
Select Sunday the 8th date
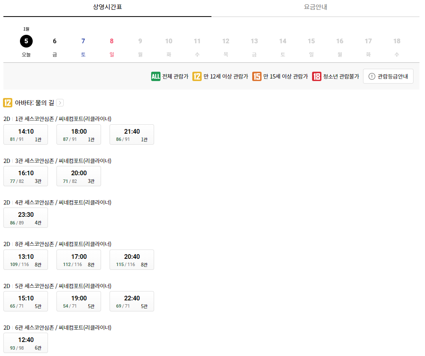pos(111,41)
